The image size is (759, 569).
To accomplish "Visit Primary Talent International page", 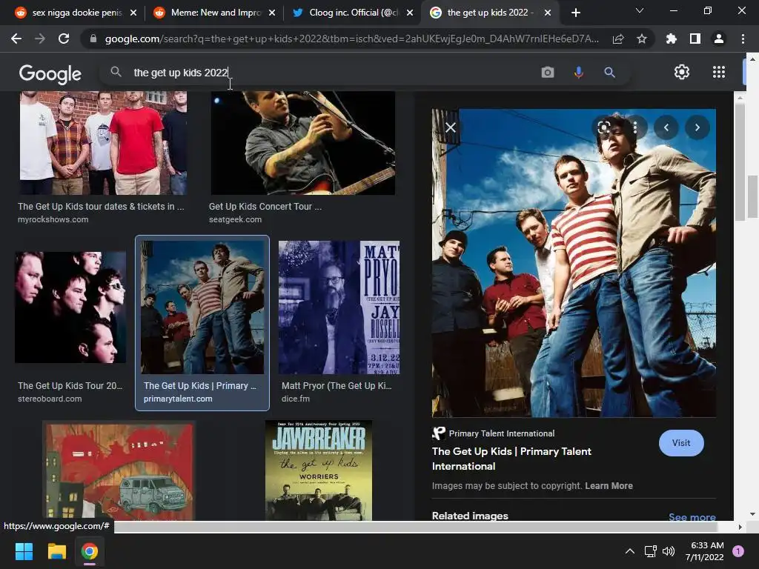I will (681, 443).
